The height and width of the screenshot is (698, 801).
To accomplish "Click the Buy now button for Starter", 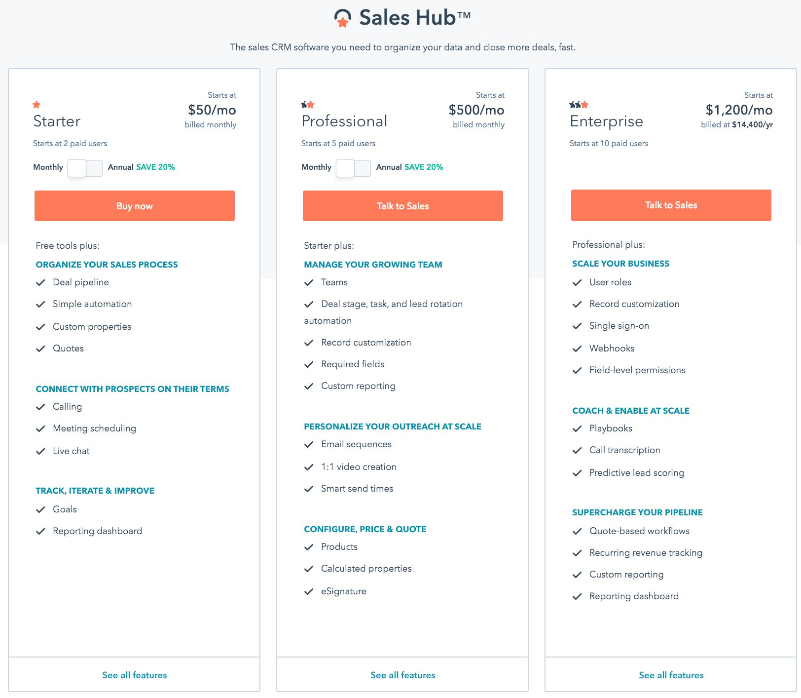I will click(135, 206).
